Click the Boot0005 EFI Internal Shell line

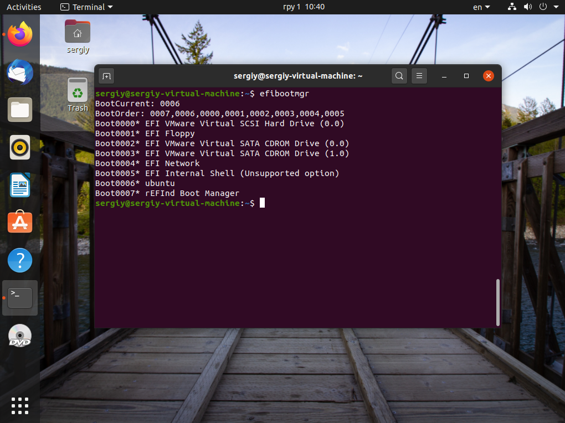point(217,173)
